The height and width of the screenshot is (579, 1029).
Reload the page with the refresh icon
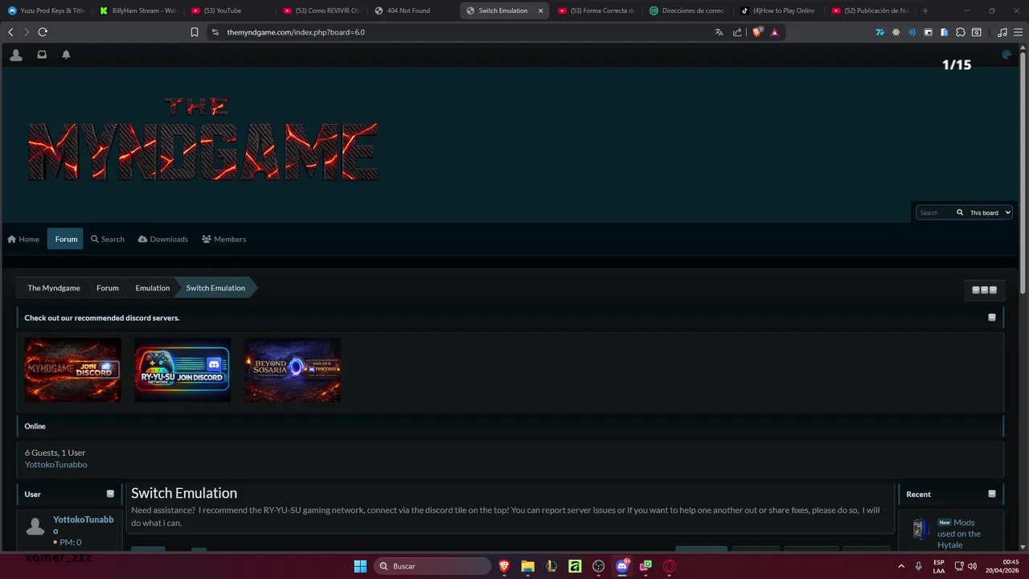click(x=43, y=32)
